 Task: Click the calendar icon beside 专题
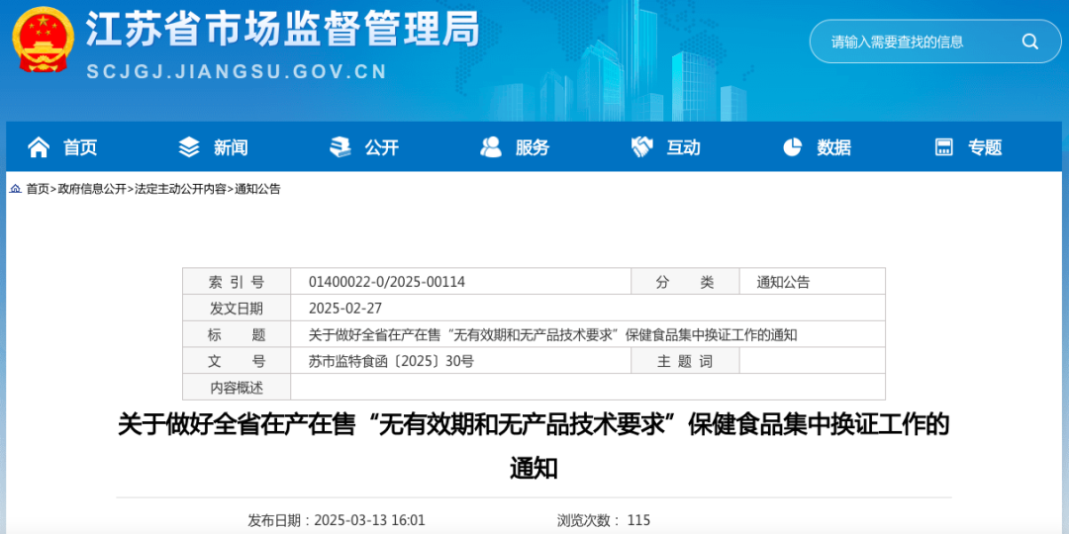(943, 146)
